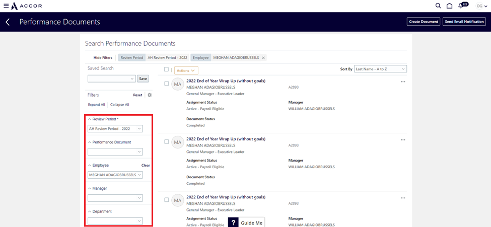Select first document result checkbox
Screen dimensions: 491x227
pyautogui.click(x=167, y=84)
